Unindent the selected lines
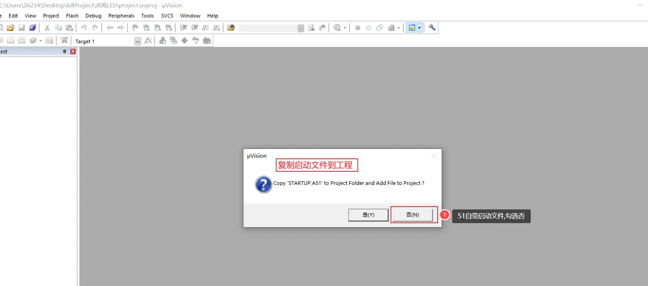The height and width of the screenshot is (286, 648). (195, 28)
